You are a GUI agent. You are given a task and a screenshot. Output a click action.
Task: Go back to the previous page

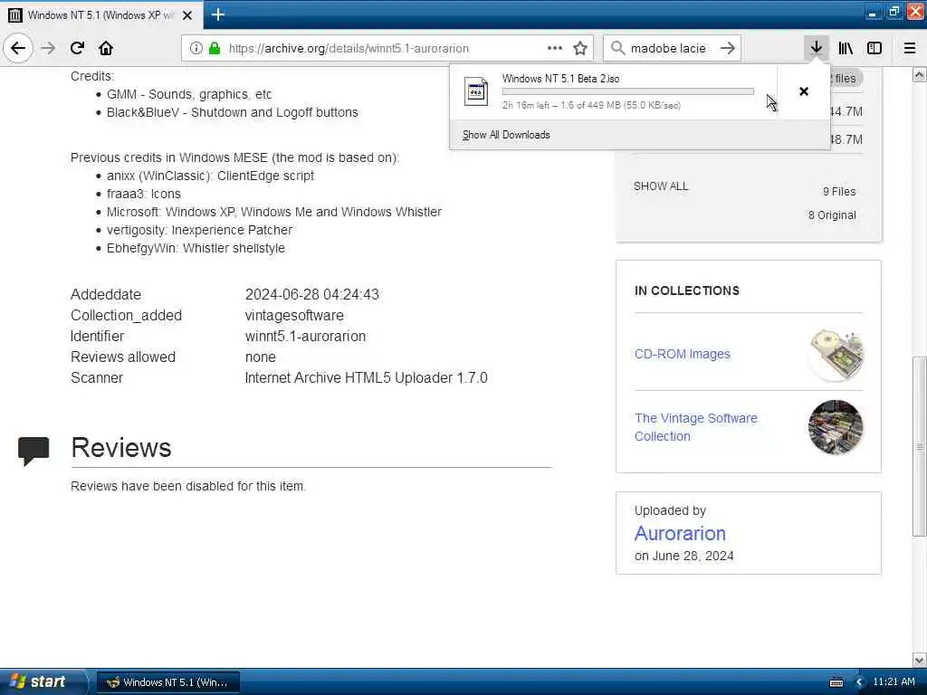tap(18, 48)
